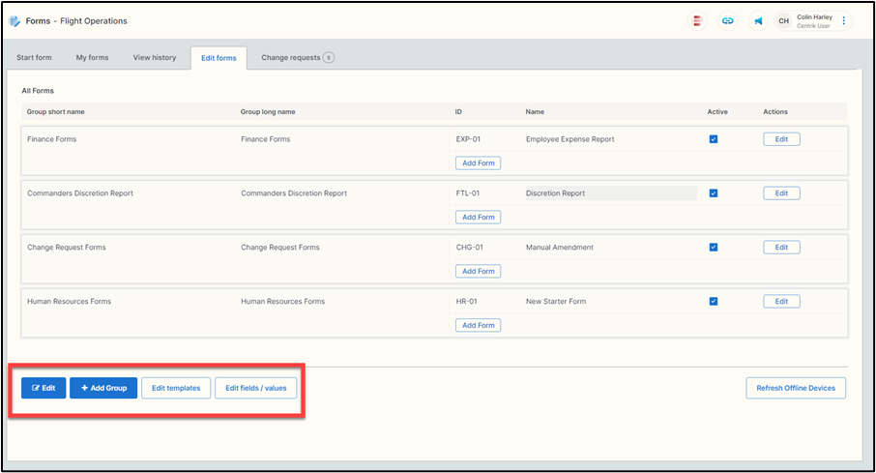Viewport: 876px width, 473px height.
Task: Open Edit fields / values
Action: tap(256, 388)
